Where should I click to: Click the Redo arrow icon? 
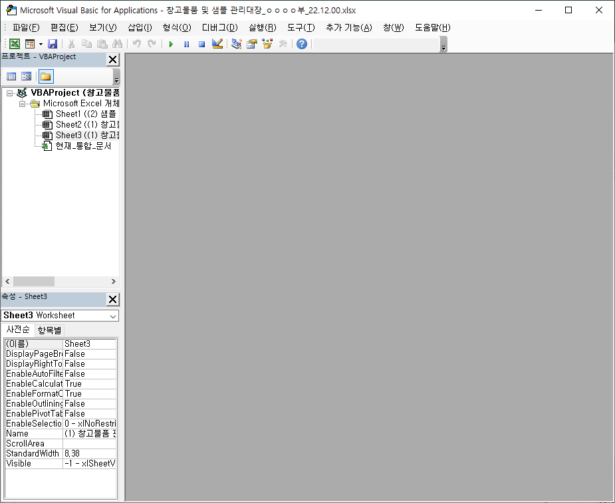pos(152,44)
